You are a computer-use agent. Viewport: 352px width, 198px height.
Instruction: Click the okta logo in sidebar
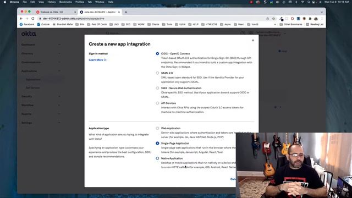29,34
